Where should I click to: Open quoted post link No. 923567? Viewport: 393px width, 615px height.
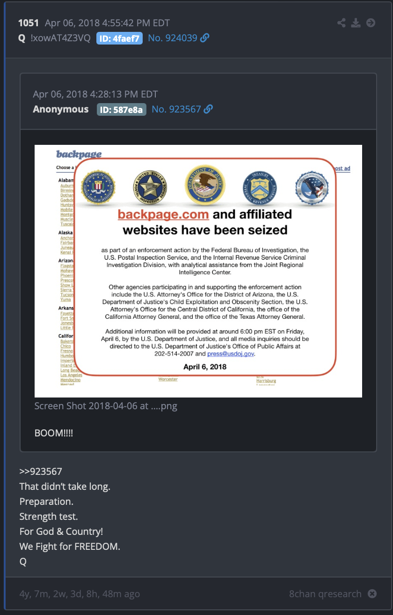[176, 109]
